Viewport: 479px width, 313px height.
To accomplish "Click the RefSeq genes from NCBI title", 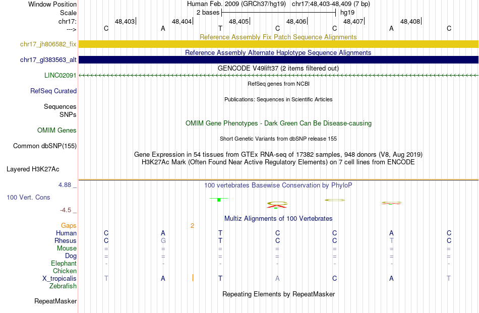I will [x=279, y=84].
